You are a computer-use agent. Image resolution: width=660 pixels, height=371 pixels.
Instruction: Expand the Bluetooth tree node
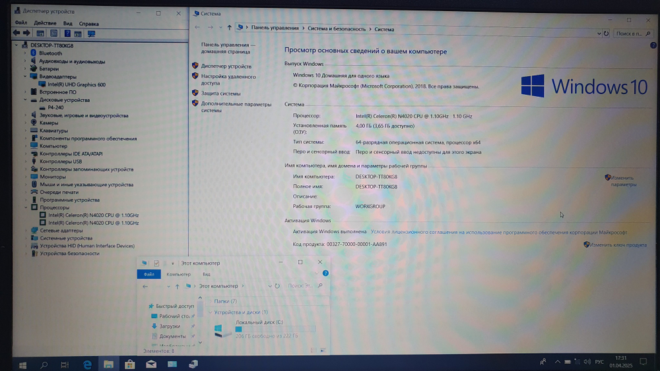click(25, 53)
